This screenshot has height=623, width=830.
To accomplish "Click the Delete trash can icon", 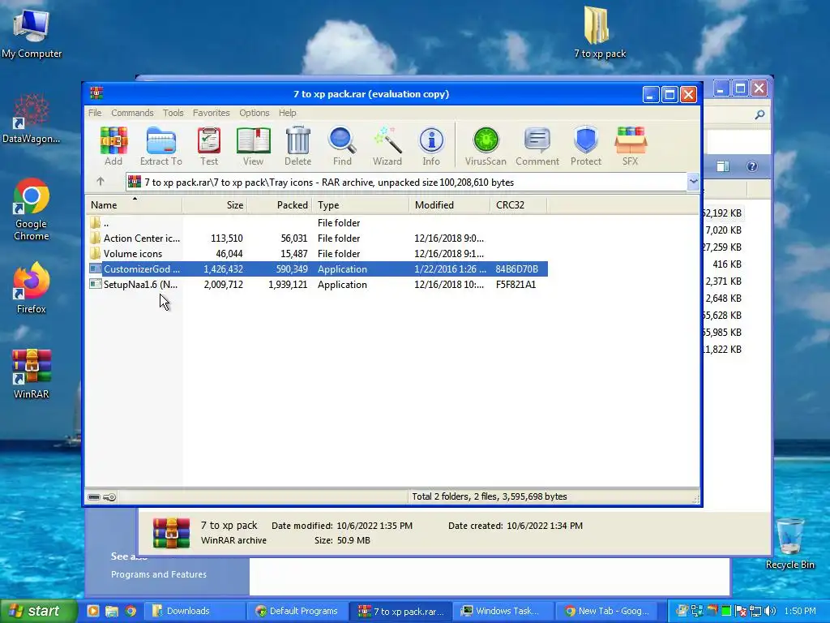I will point(298,146).
